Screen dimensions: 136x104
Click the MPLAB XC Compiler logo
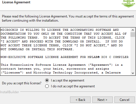pos(129,3)
